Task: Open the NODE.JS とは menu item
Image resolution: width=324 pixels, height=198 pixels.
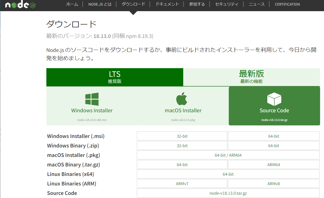Action: [100, 4]
